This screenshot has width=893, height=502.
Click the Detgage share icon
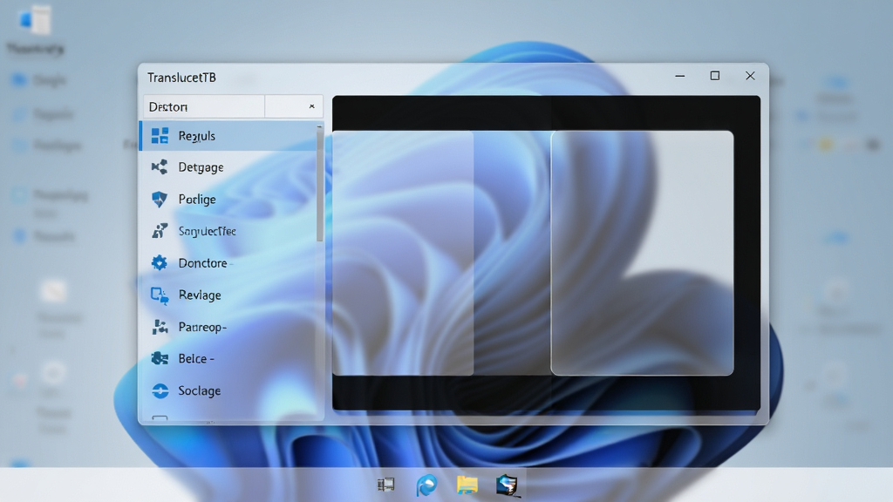click(160, 166)
